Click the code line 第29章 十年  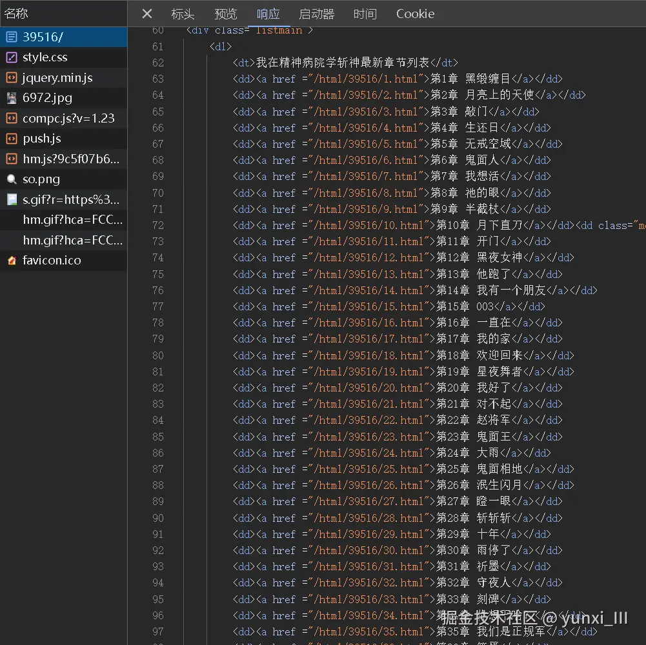(392, 534)
